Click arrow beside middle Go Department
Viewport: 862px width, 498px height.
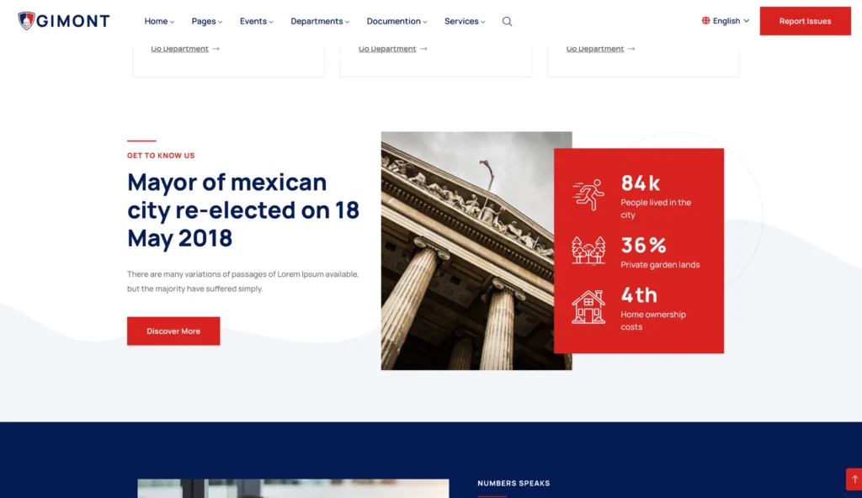(423, 49)
